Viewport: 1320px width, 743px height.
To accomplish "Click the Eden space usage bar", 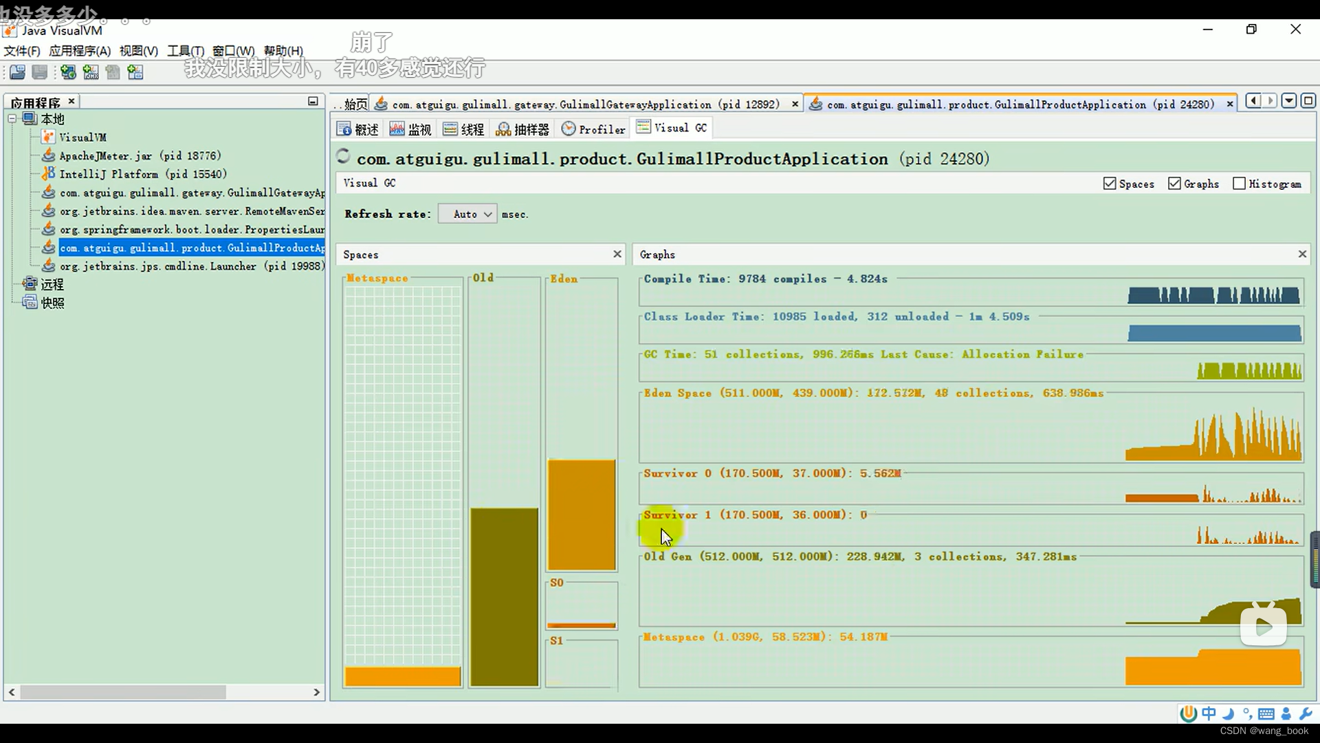I will pos(582,515).
